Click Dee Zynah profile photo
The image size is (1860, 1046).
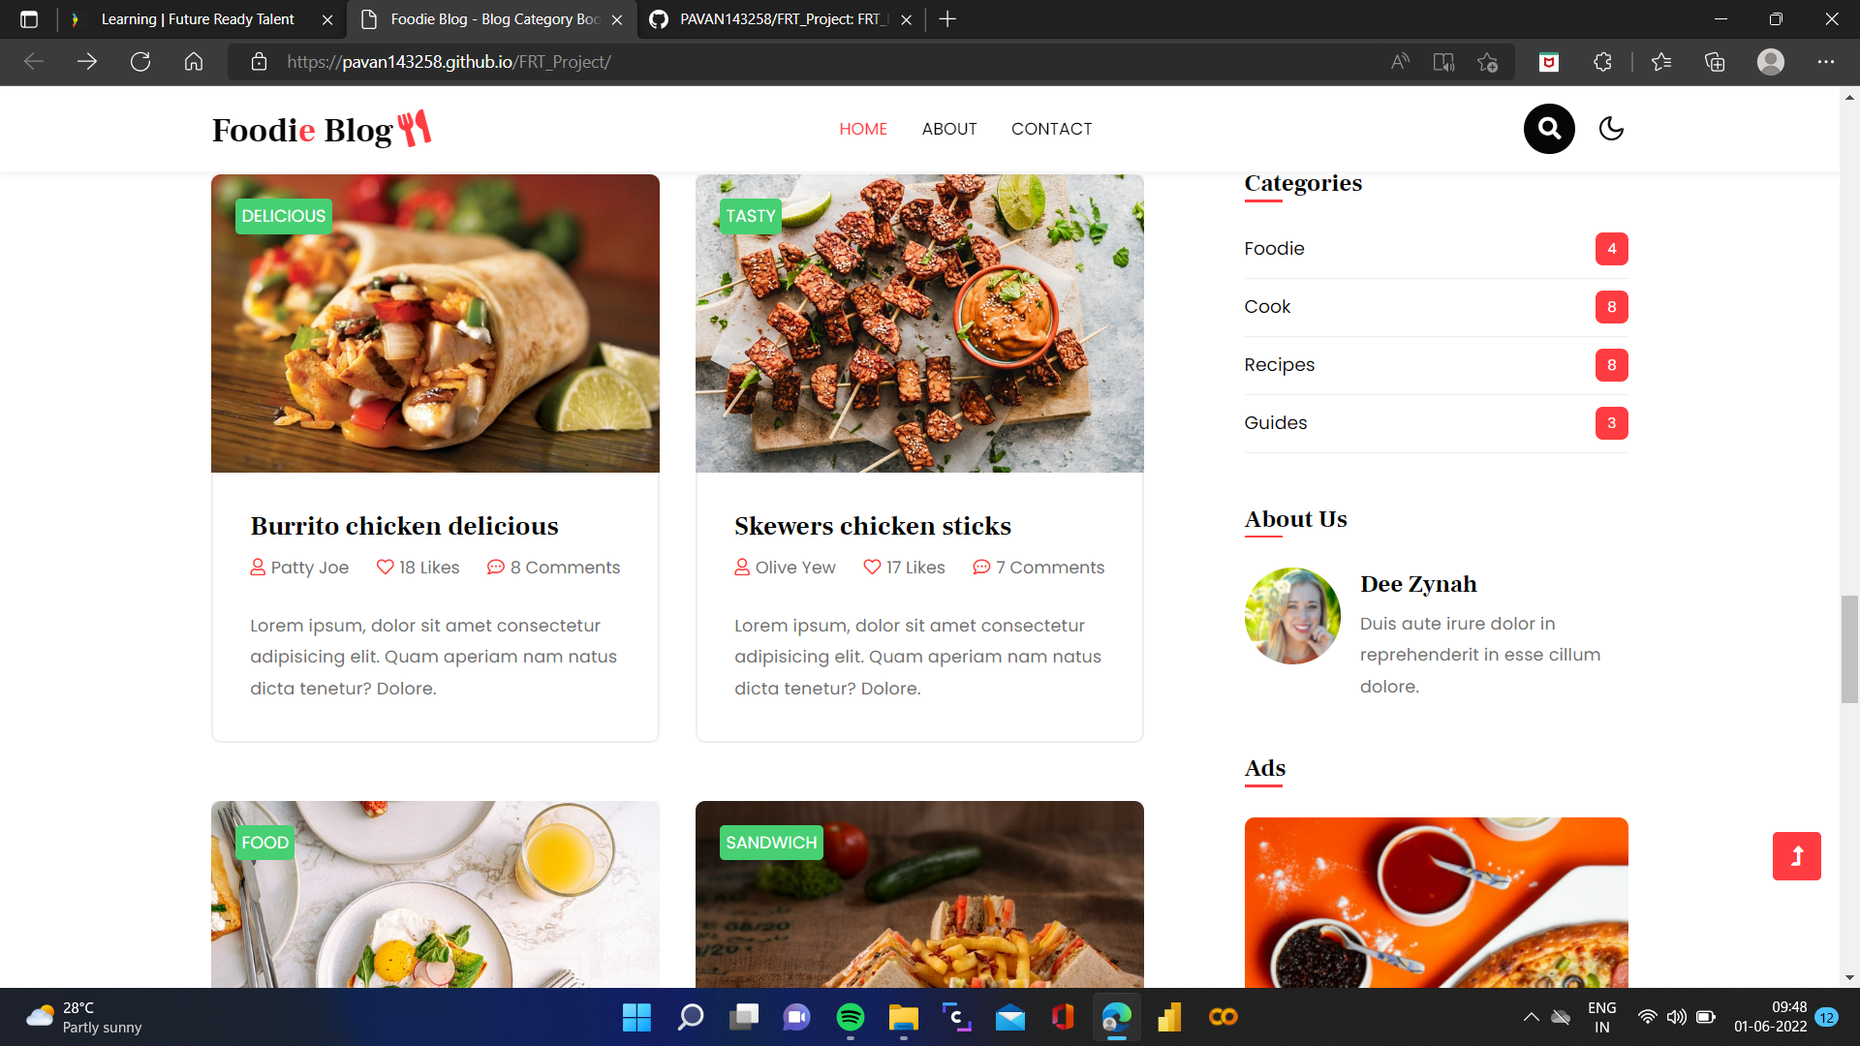point(1292,616)
